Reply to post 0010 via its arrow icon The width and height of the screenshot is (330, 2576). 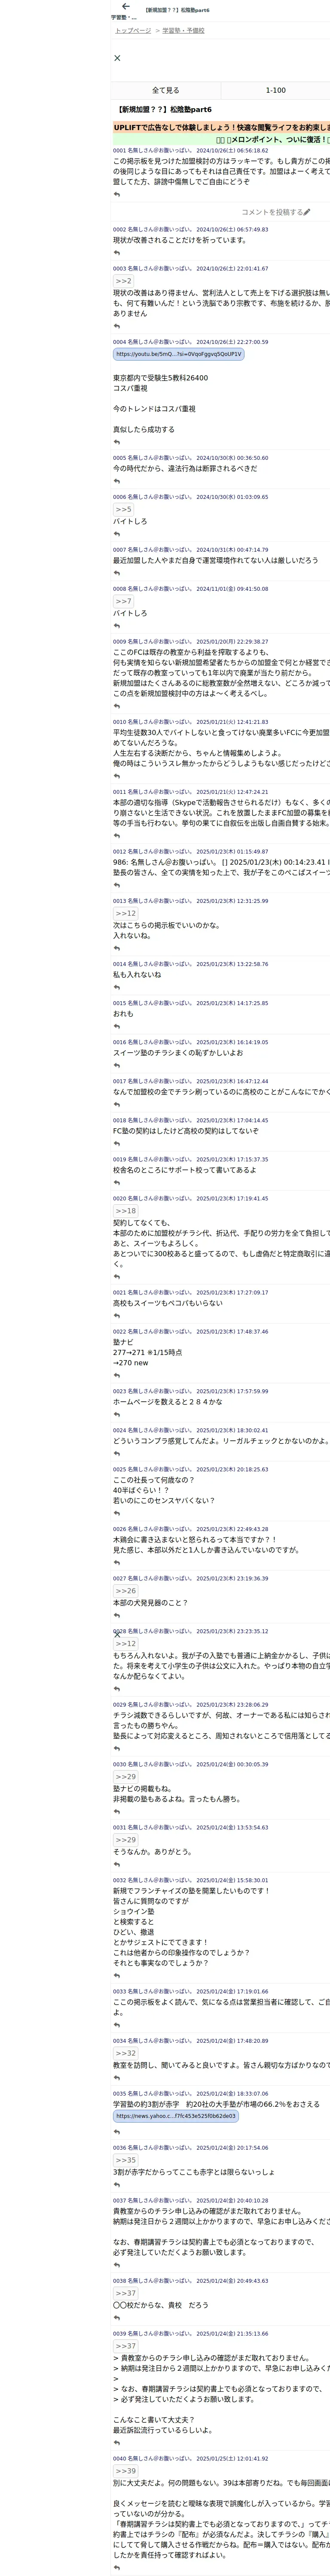[x=117, y=776]
